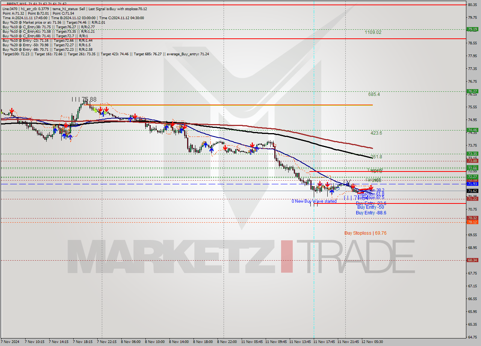This screenshot has height=346, width=481.
Task: Click the 65.95 price axis value
Action: coord(472,311)
